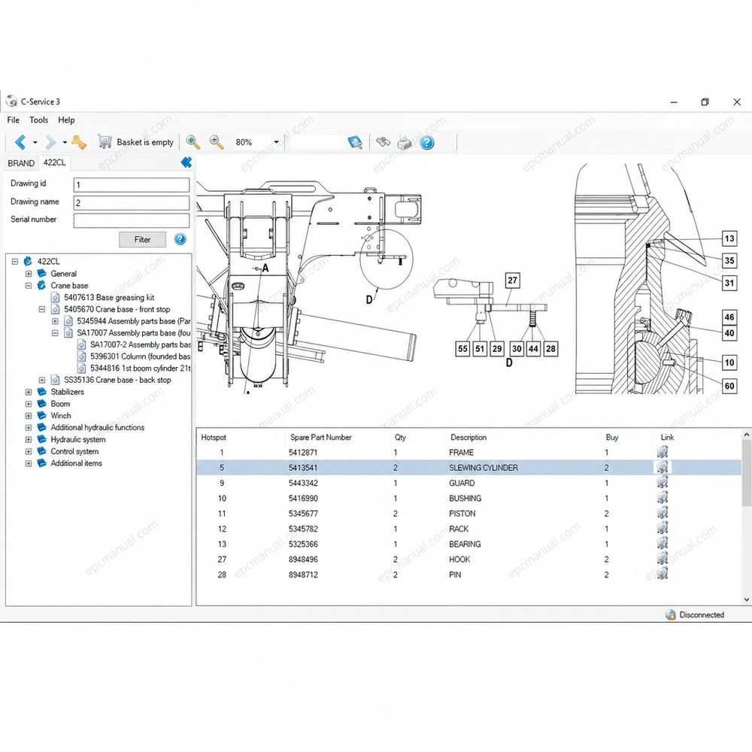Click the toolbar search text field
Image resolution: width=752 pixels, height=752 pixels.
point(317,142)
